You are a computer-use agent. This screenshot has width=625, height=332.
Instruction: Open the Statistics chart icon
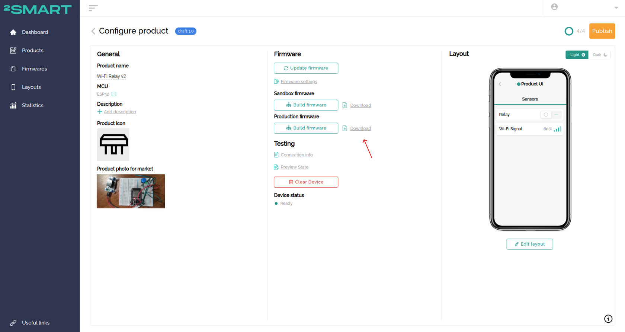[13, 105]
